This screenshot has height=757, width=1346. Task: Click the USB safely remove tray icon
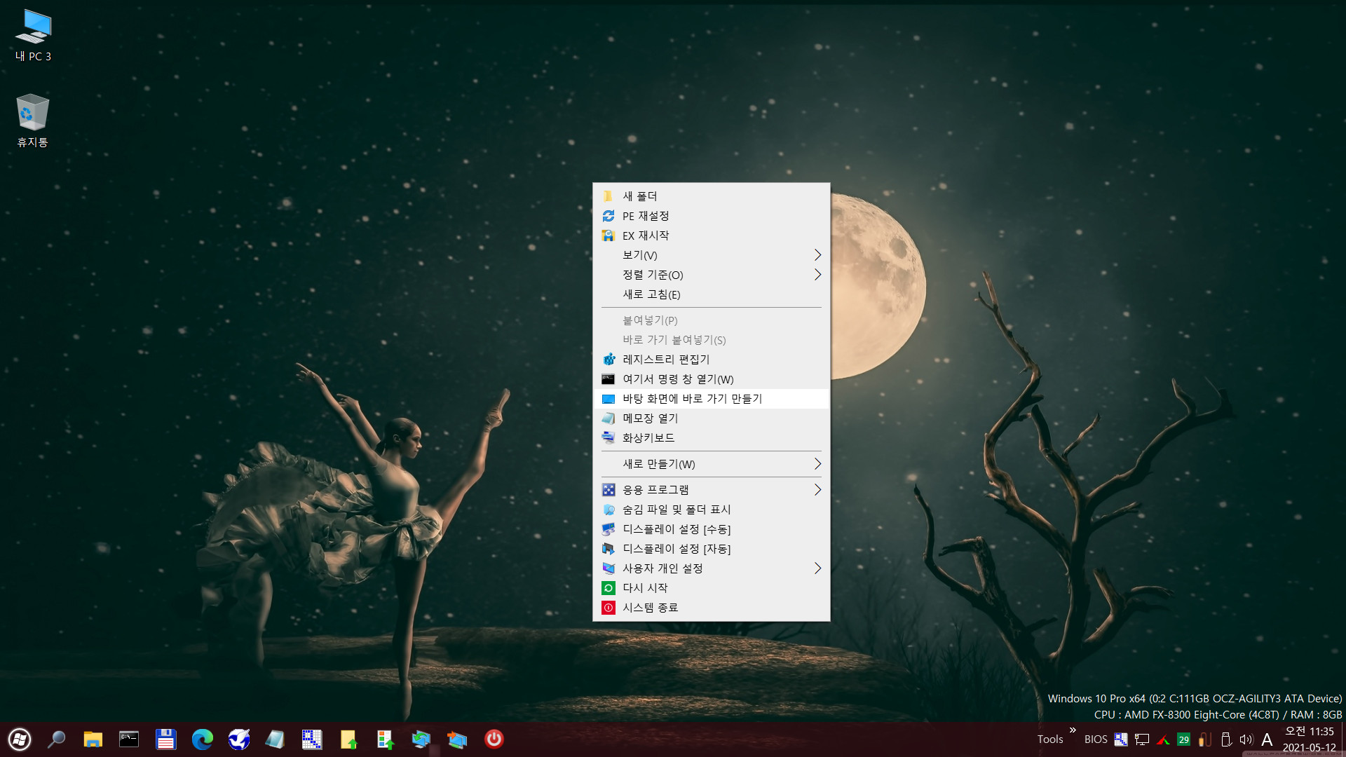(1226, 739)
